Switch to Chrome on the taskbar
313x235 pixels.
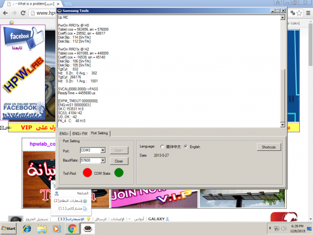(72, 229)
